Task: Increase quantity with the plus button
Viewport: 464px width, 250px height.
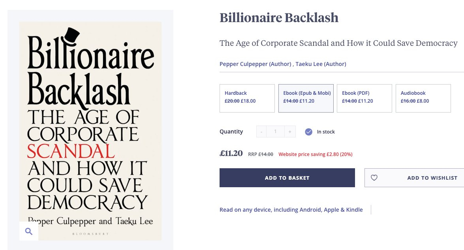Action: 290,132
